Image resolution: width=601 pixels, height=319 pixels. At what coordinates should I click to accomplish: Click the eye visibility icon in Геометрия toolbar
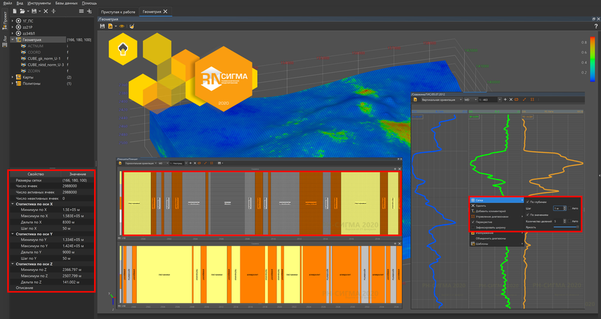pos(122,26)
